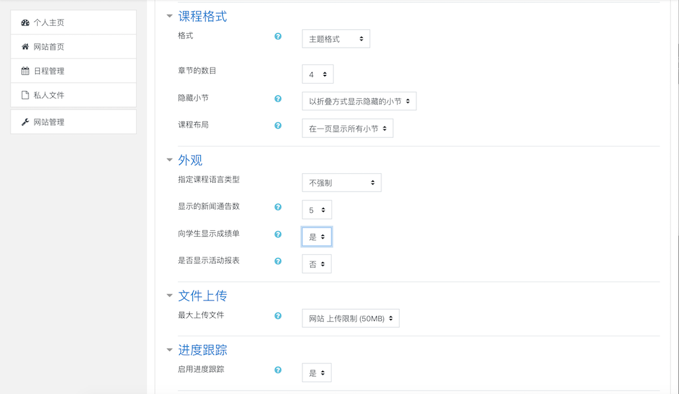
Task: Open help icon for 隐藏小节
Action: point(278,99)
